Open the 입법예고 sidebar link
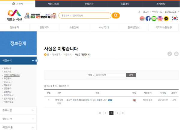This screenshot has width=180, height=130. 7,92
